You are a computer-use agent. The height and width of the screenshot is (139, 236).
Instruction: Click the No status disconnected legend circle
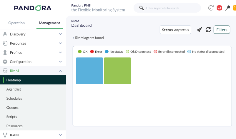189,52
